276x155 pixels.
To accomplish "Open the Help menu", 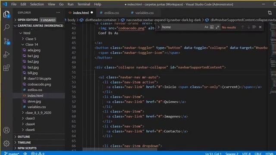I will 97,4.
